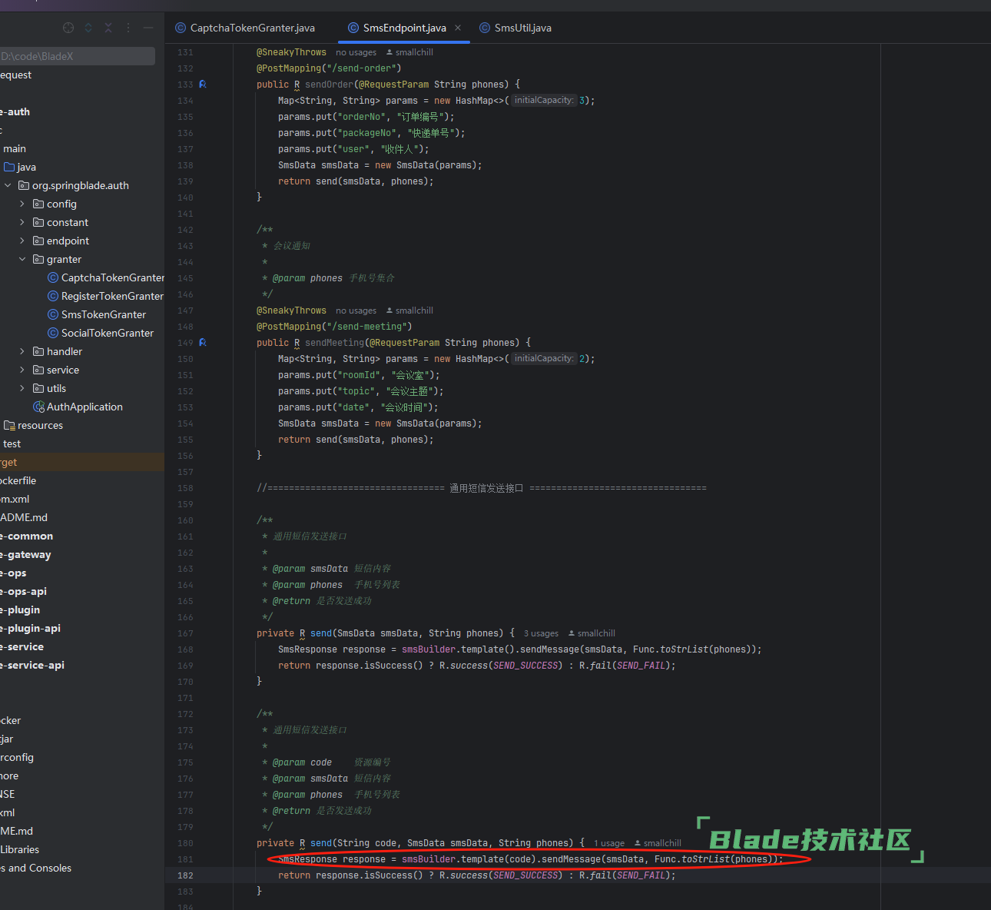
Task: Click line number 182 in gutter
Action: [185, 875]
